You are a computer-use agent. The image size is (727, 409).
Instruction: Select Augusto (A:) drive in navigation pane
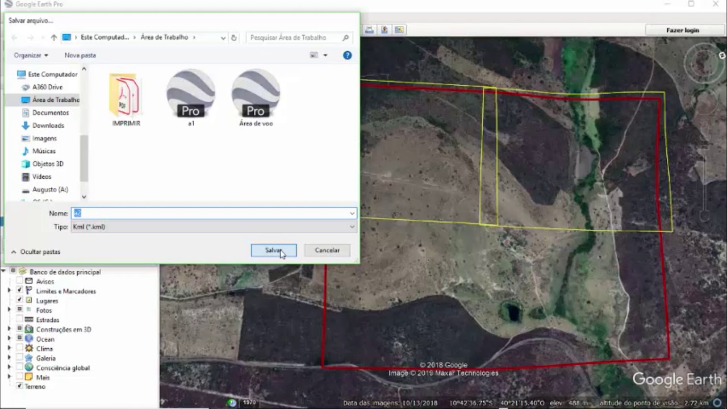(x=45, y=189)
